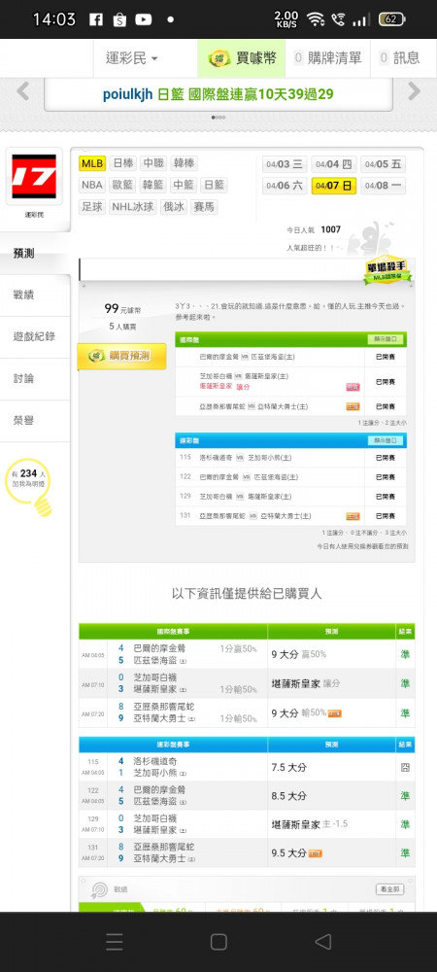Select the 俄冰 sport tab
Viewport: 437px width, 972px height.
tap(174, 207)
